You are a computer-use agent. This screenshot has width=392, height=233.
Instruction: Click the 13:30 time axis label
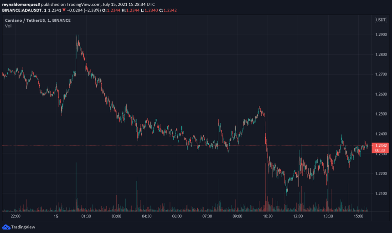pos(328,216)
